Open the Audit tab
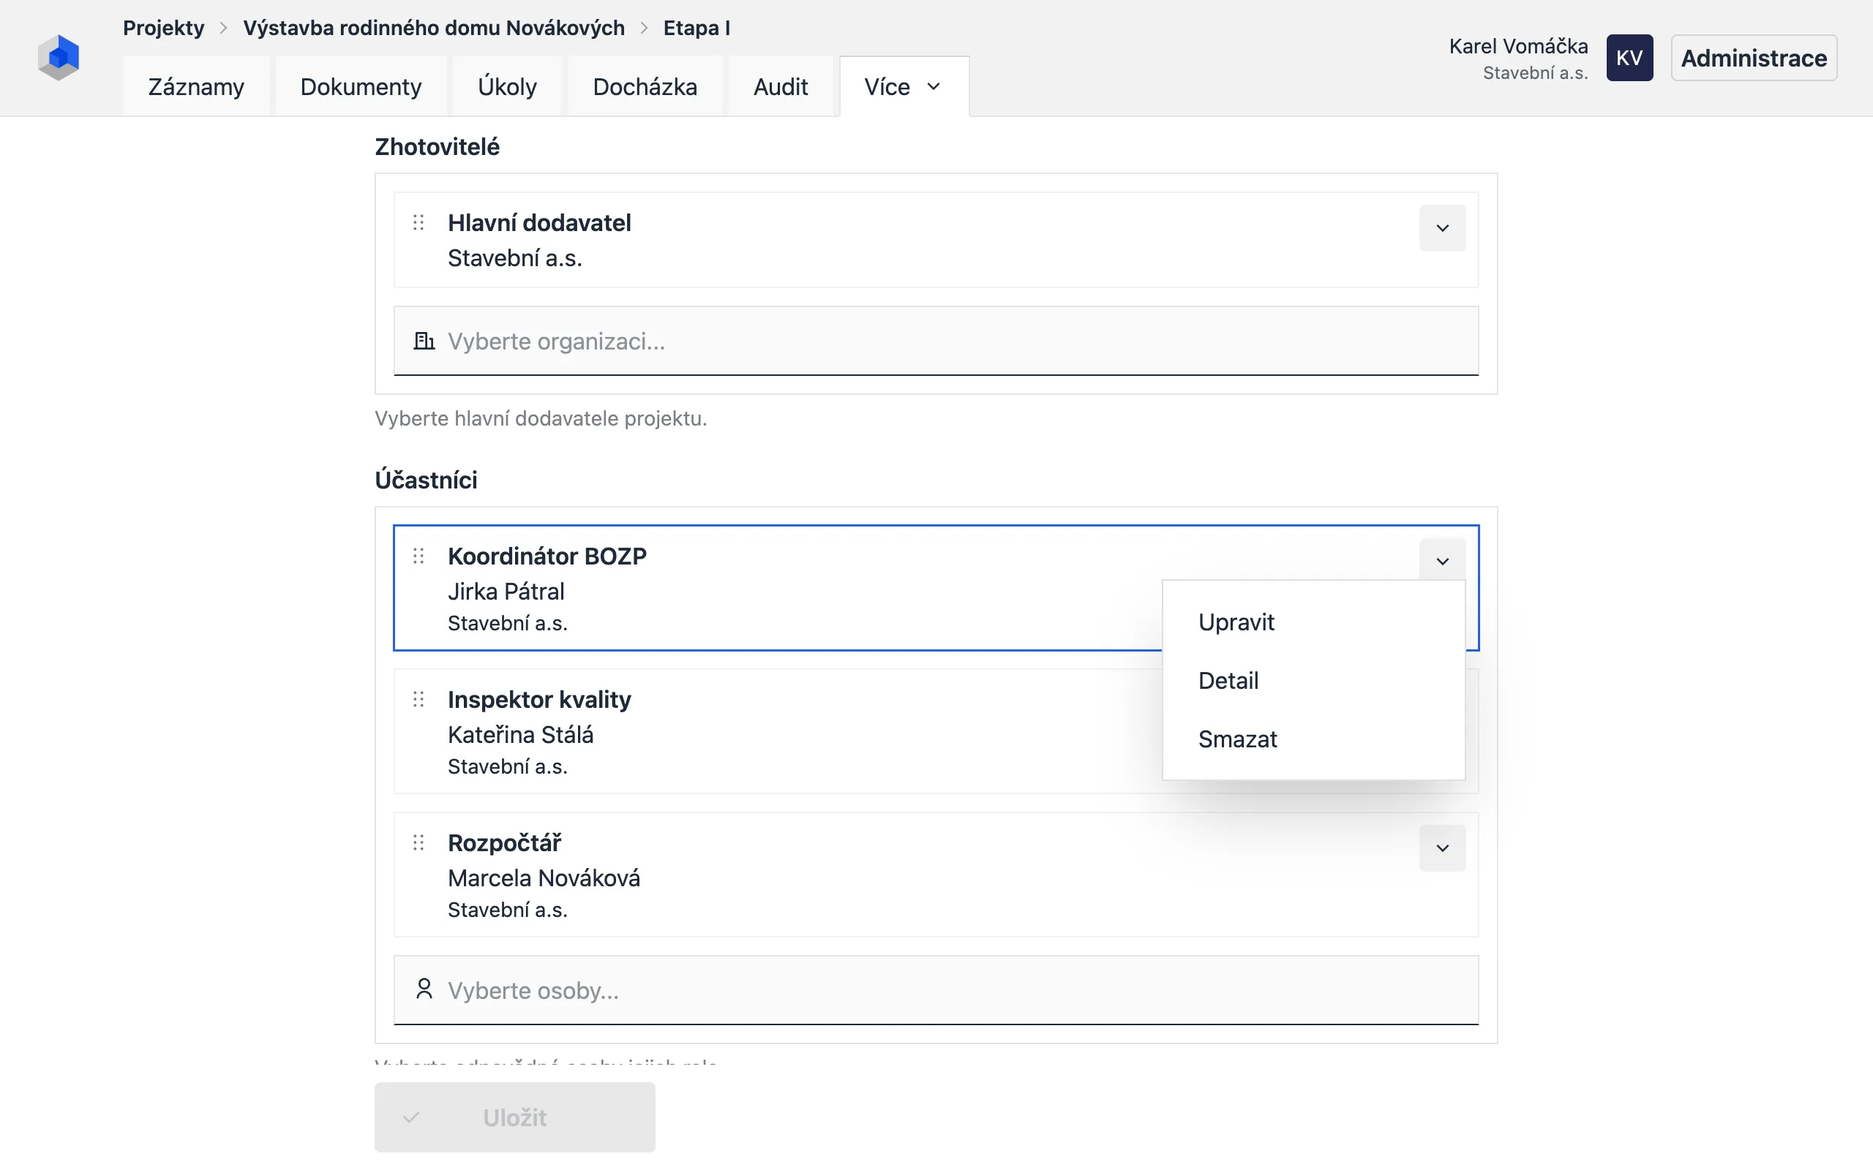This screenshot has width=1873, height=1170. 780,87
